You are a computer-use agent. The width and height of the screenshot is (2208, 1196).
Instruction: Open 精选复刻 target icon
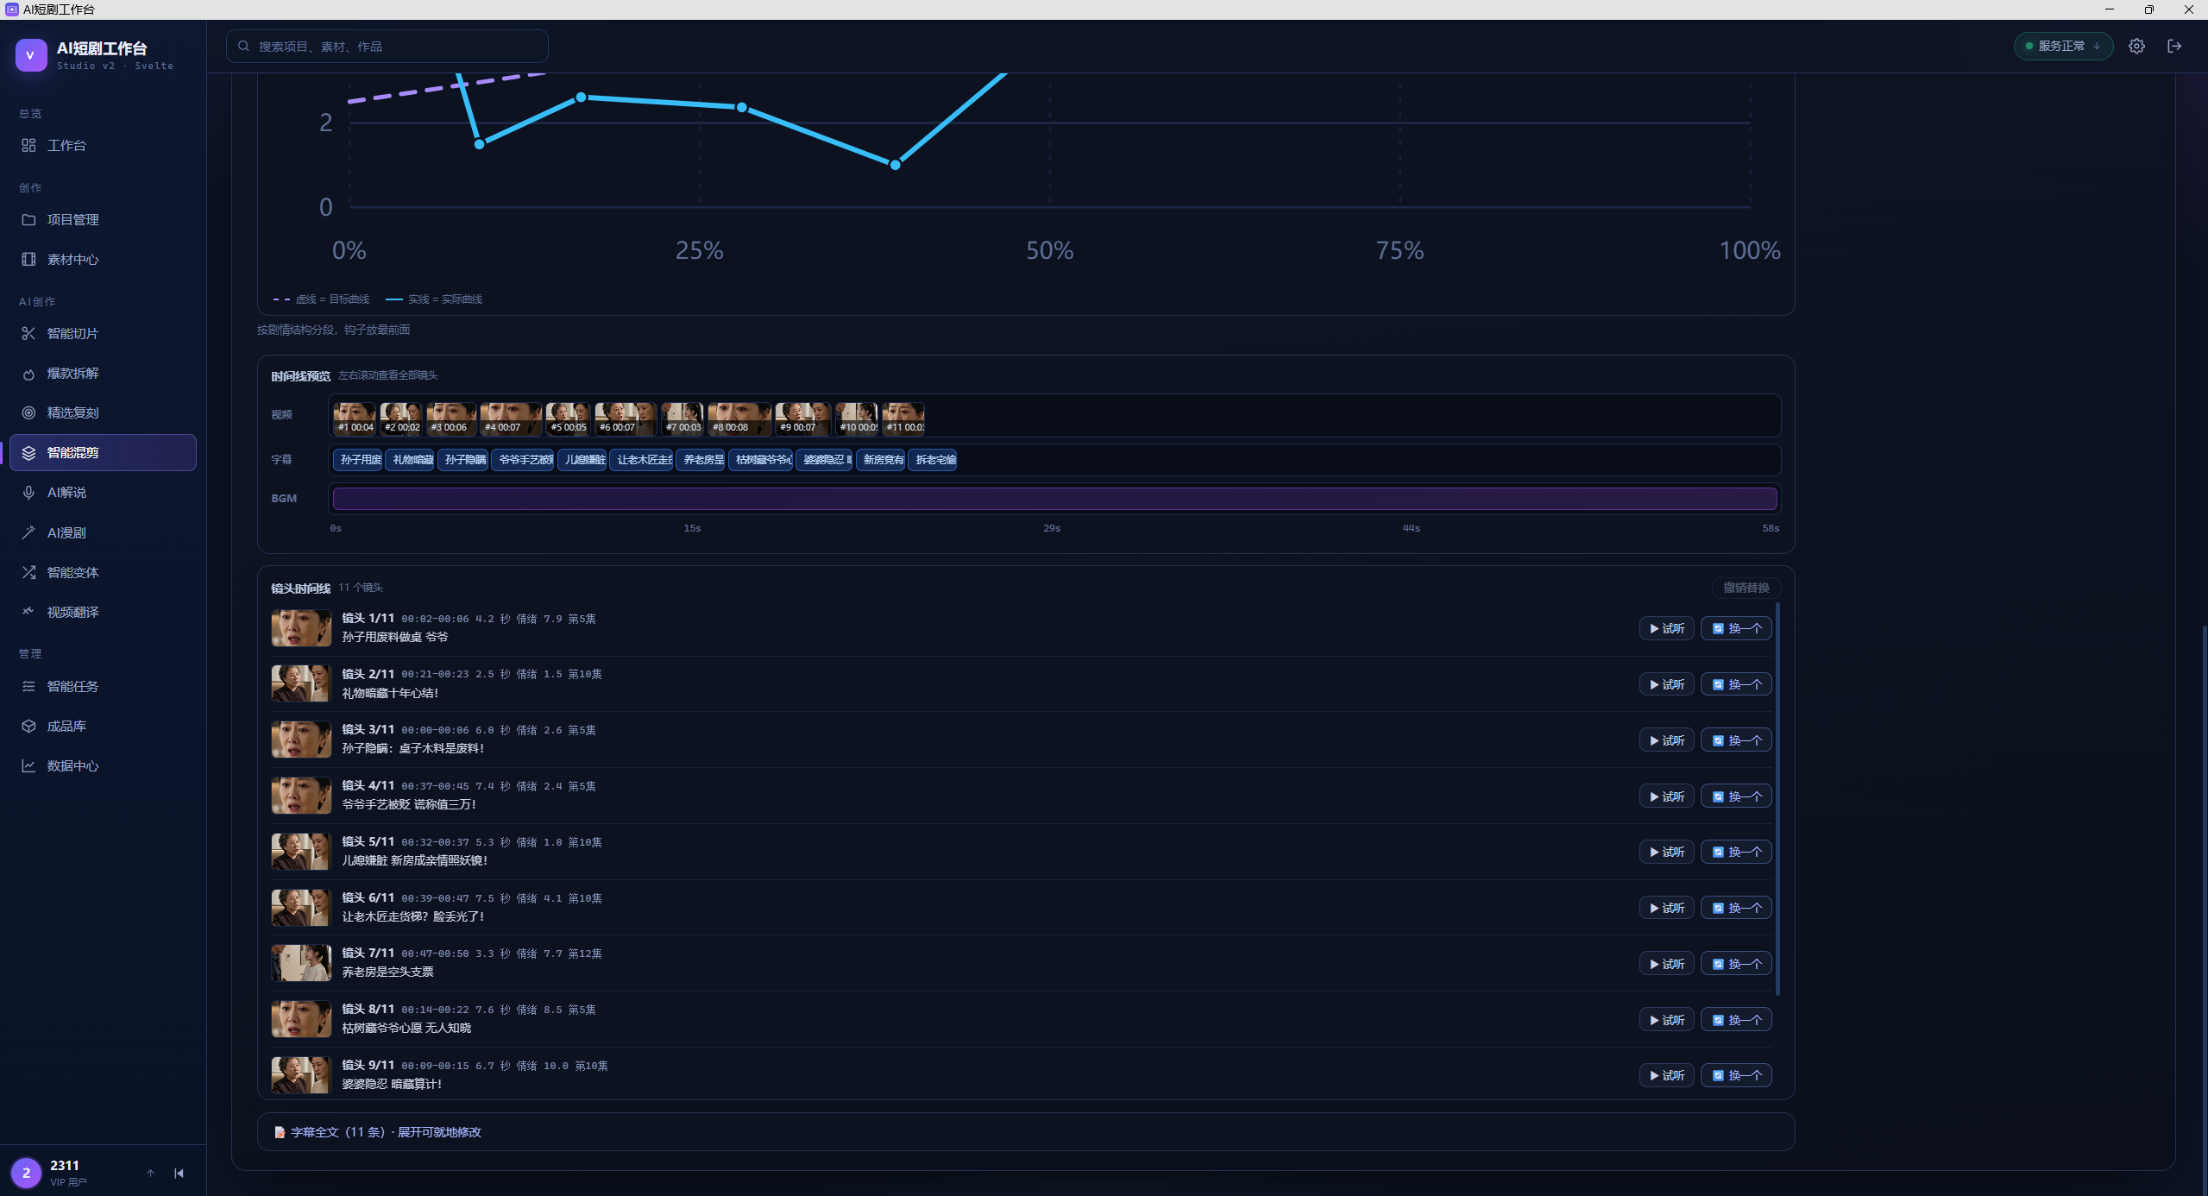click(28, 412)
